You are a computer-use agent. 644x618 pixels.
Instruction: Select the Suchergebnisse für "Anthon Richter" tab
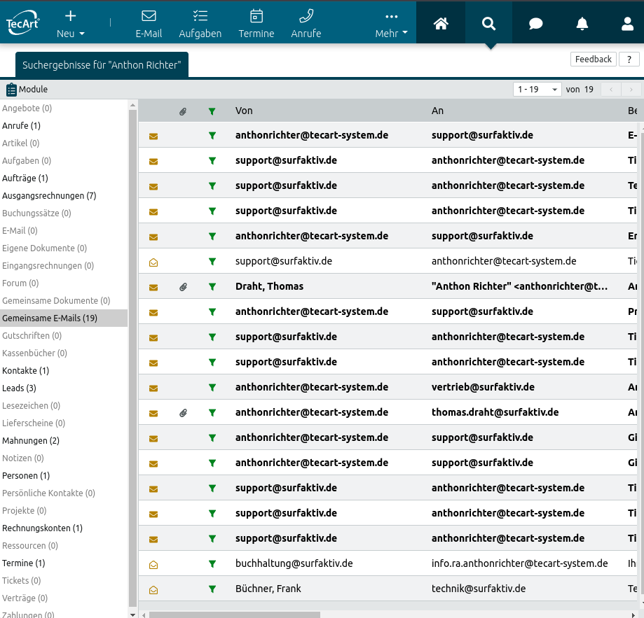102,65
